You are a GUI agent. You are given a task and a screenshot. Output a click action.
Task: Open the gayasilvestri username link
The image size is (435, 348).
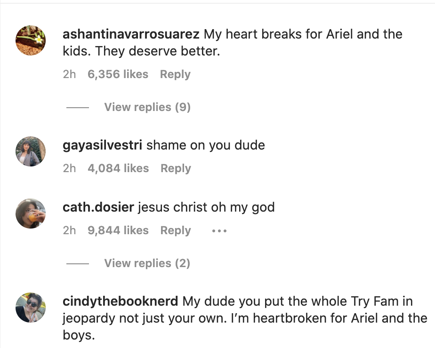pyautogui.click(x=102, y=145)
